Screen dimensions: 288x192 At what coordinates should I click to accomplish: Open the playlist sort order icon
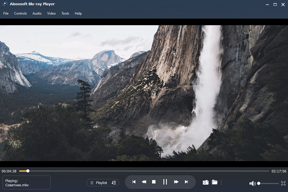(114, 182)
